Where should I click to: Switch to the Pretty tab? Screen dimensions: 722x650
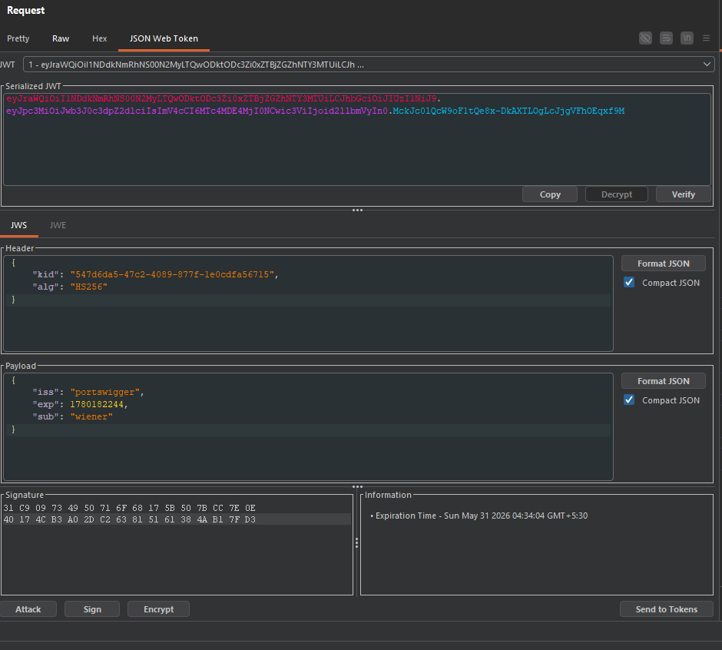click(18, 38)
